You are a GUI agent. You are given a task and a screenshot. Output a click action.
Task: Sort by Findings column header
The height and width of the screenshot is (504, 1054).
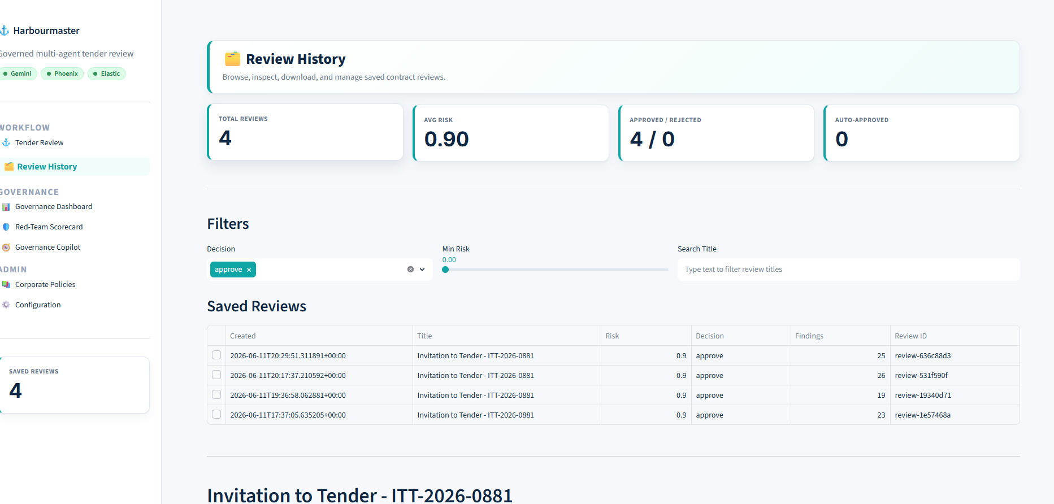click(x=840, y=336)
